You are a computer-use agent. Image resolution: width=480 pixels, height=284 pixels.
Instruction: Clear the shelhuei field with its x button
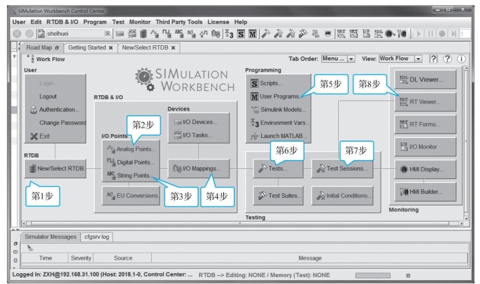tap(107, 34)
